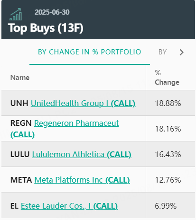Click the Name column header
This screenshot has height=220, width=196.
20,78
